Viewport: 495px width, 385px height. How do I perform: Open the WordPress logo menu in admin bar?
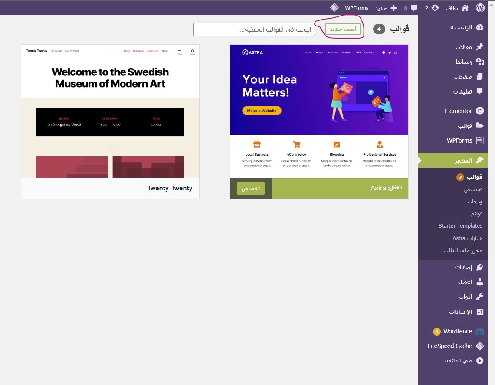point(480,8)
